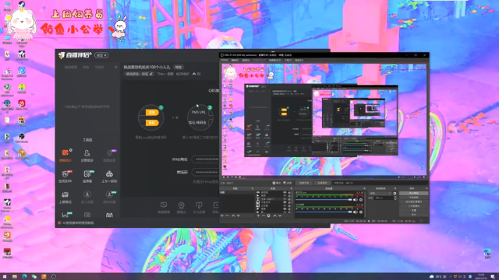Expand the mode pill next to 直播伴侣 logo
This screenshot has height=280, width=499.
pos(101,55)
